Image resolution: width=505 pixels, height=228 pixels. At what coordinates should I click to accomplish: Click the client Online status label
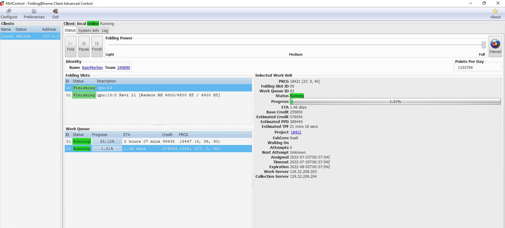[93, 24]
